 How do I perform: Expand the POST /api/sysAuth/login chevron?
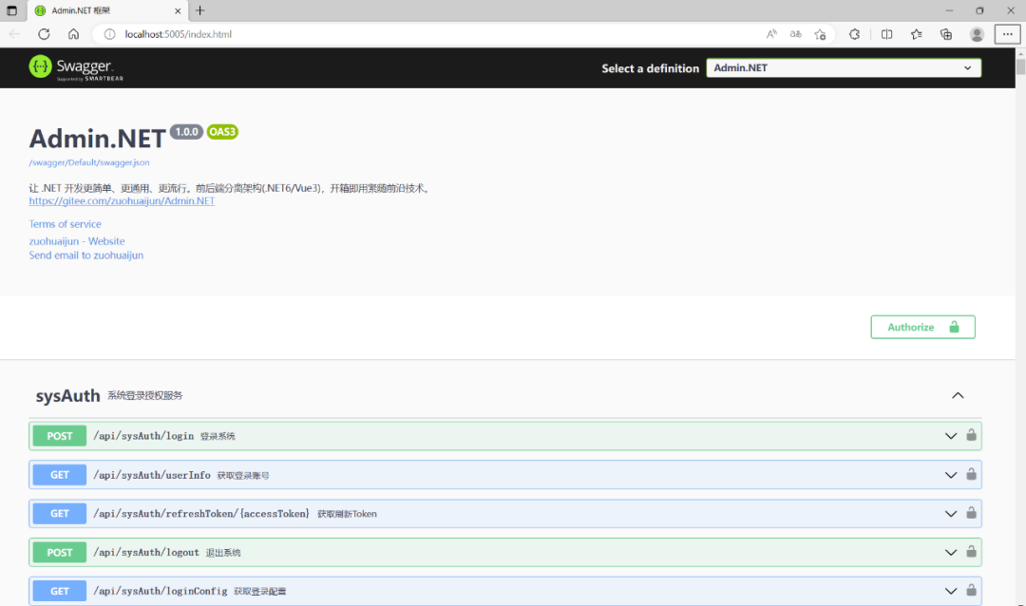point(950,436)
